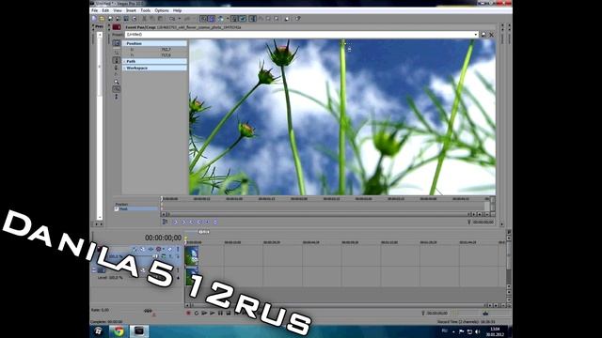This screenshot has height=338, width=602.
Task: Click the Play button in transport bar
Action: pyautogui.click(x=213, y=313)
